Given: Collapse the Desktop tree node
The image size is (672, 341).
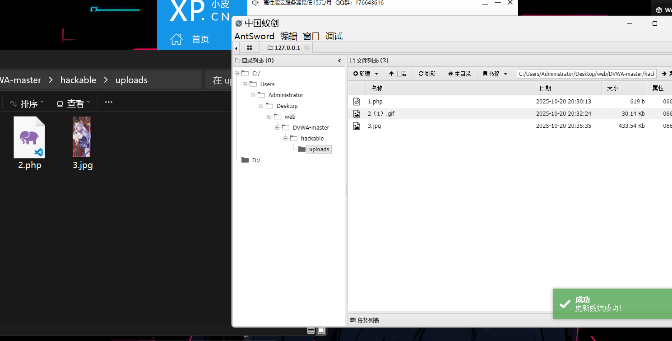Looking at the screenshot, I should click(x=261, y=106).
